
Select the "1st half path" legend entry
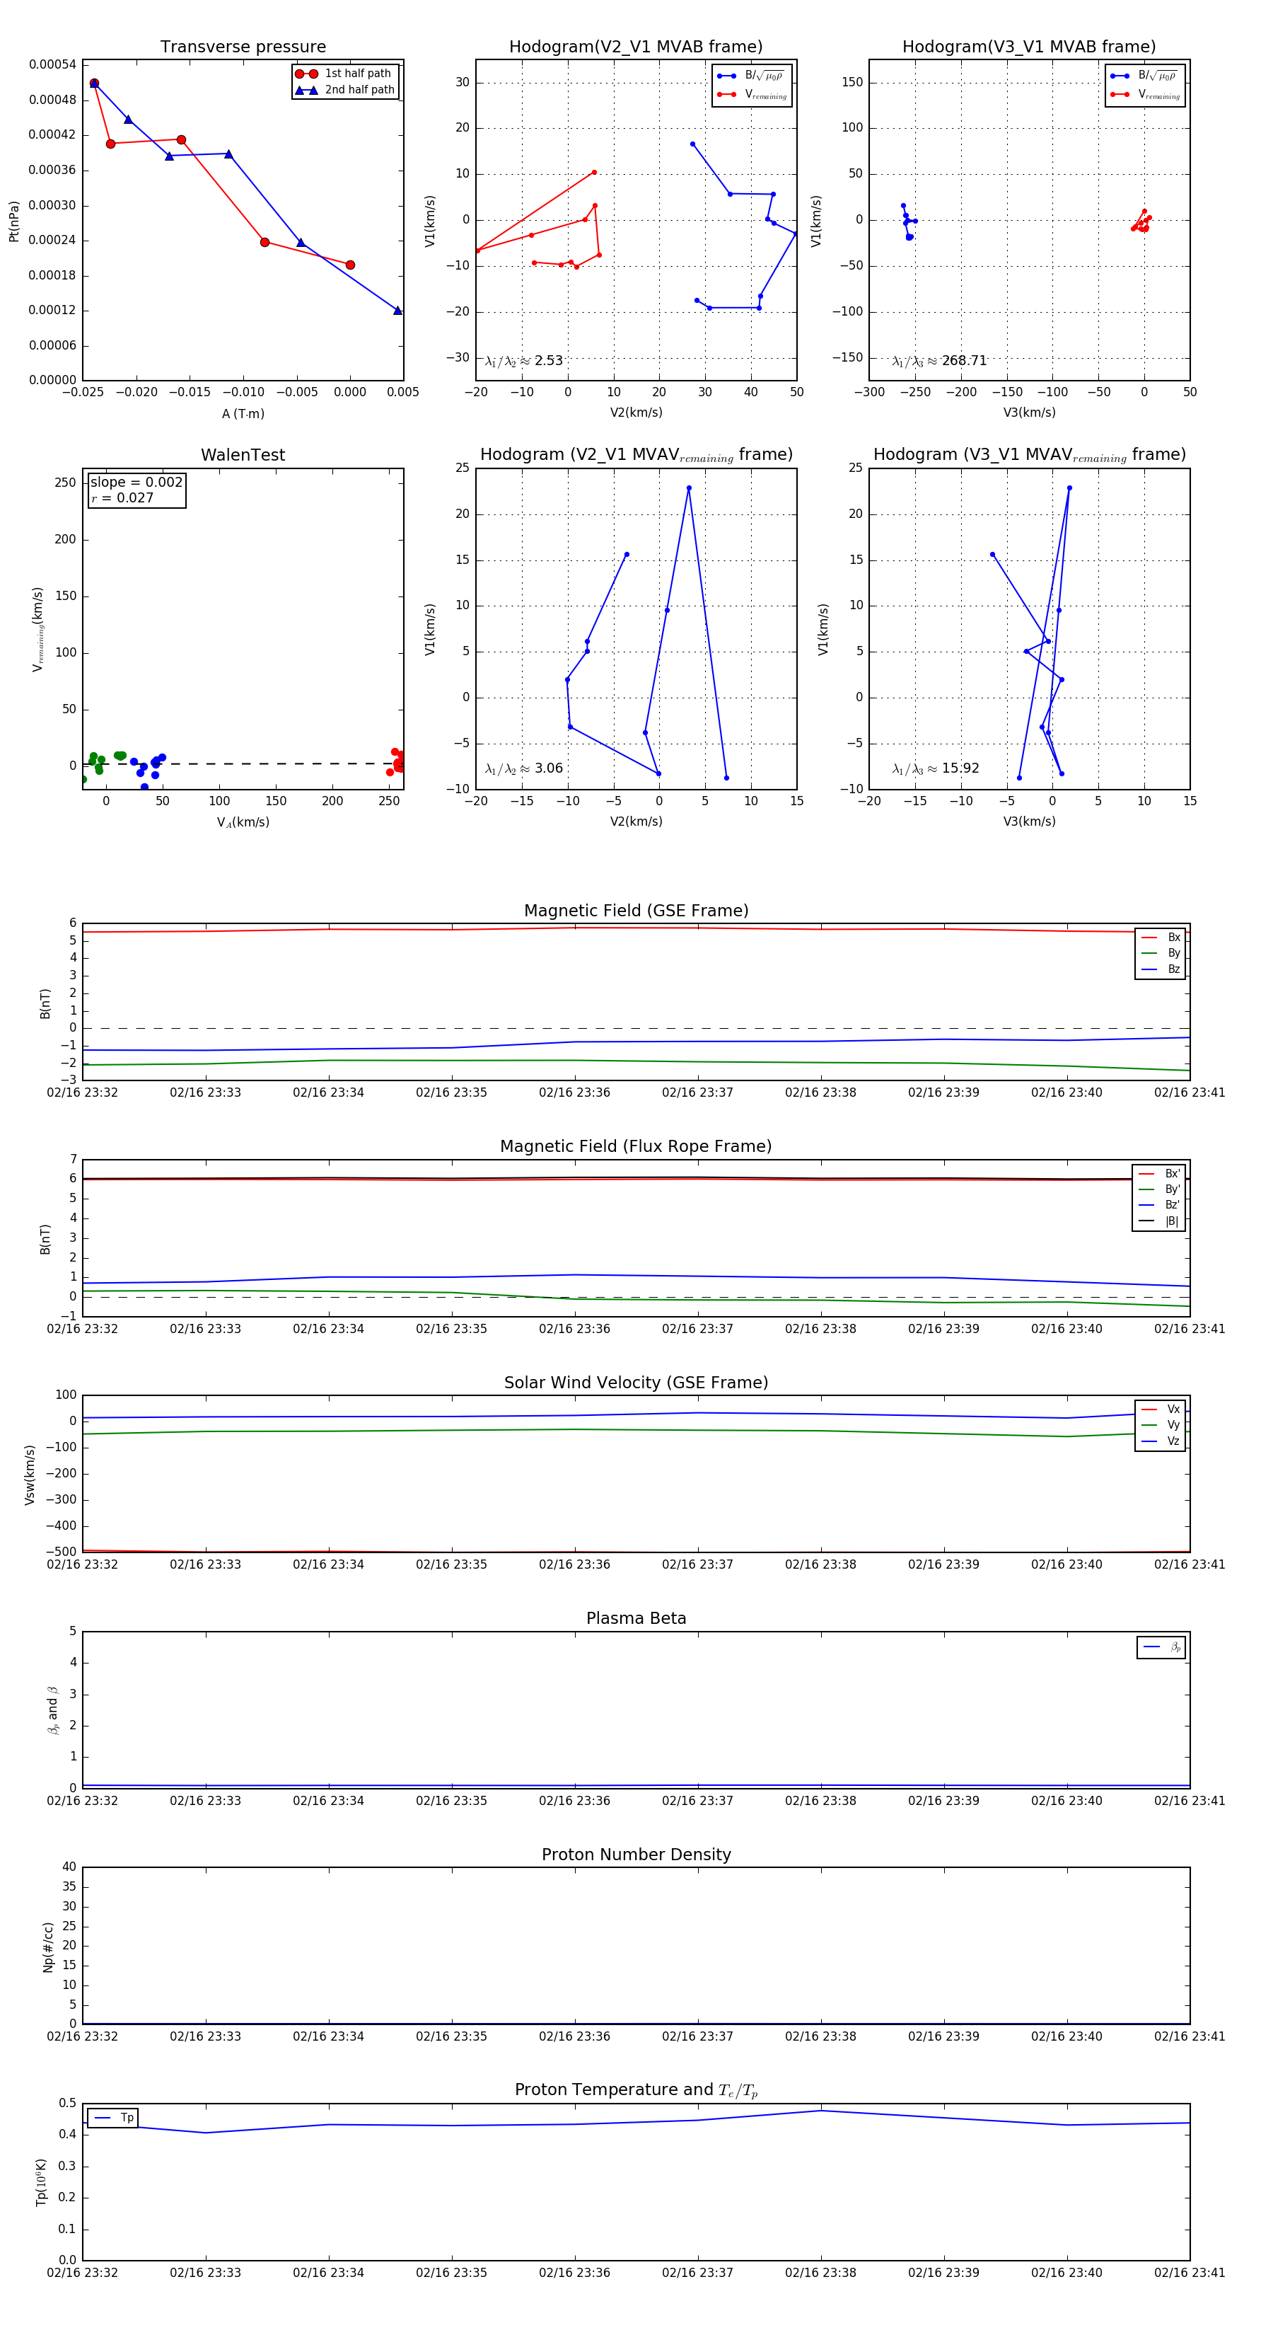point(344,74)
